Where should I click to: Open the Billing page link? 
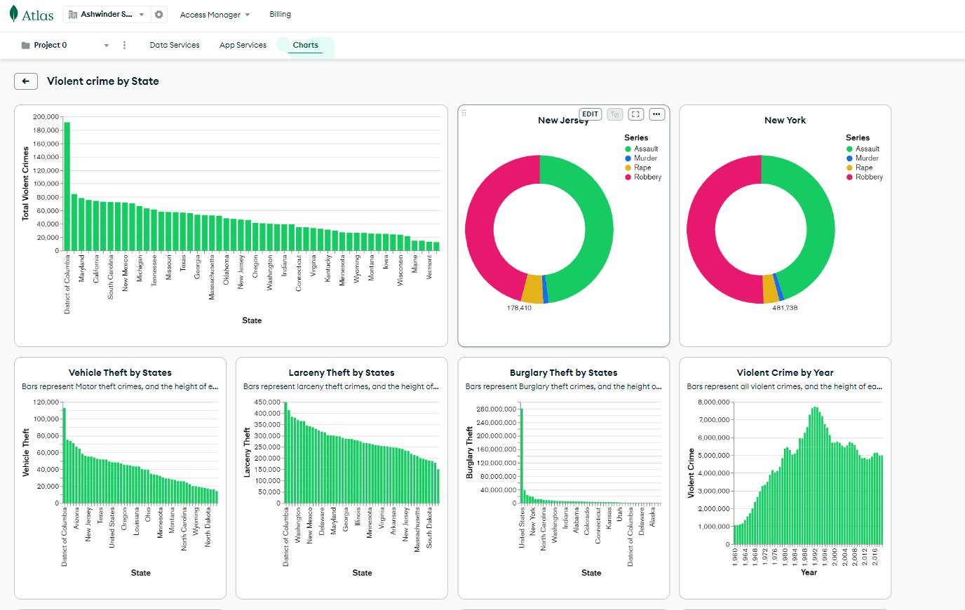click(280, 14)
